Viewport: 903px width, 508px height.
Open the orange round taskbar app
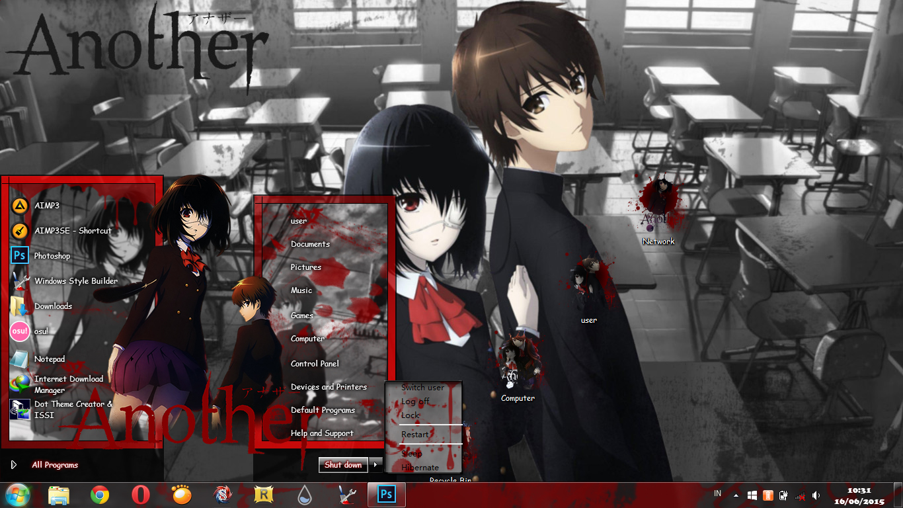click(181, 495)
